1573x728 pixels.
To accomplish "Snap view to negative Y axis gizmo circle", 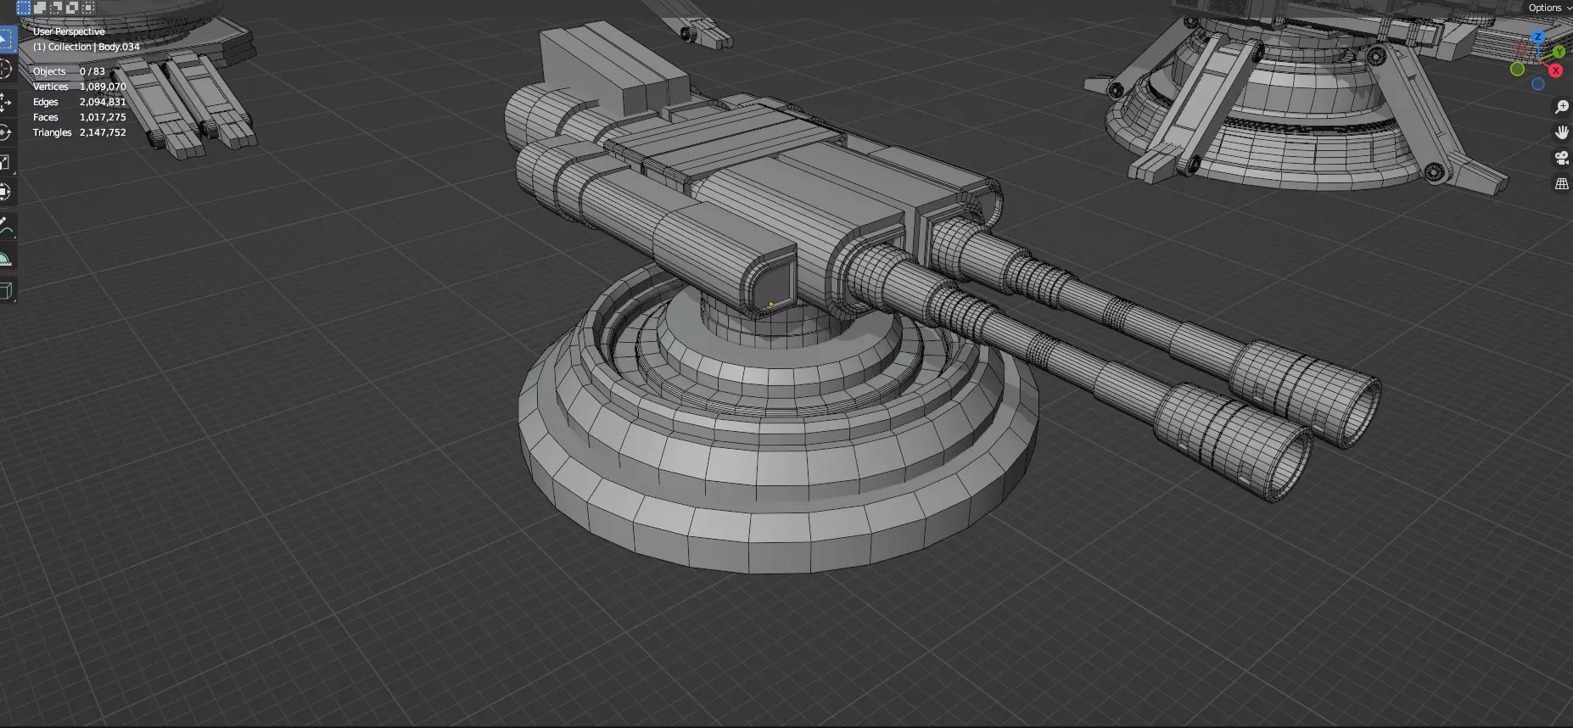I will tap(1517, 70).
